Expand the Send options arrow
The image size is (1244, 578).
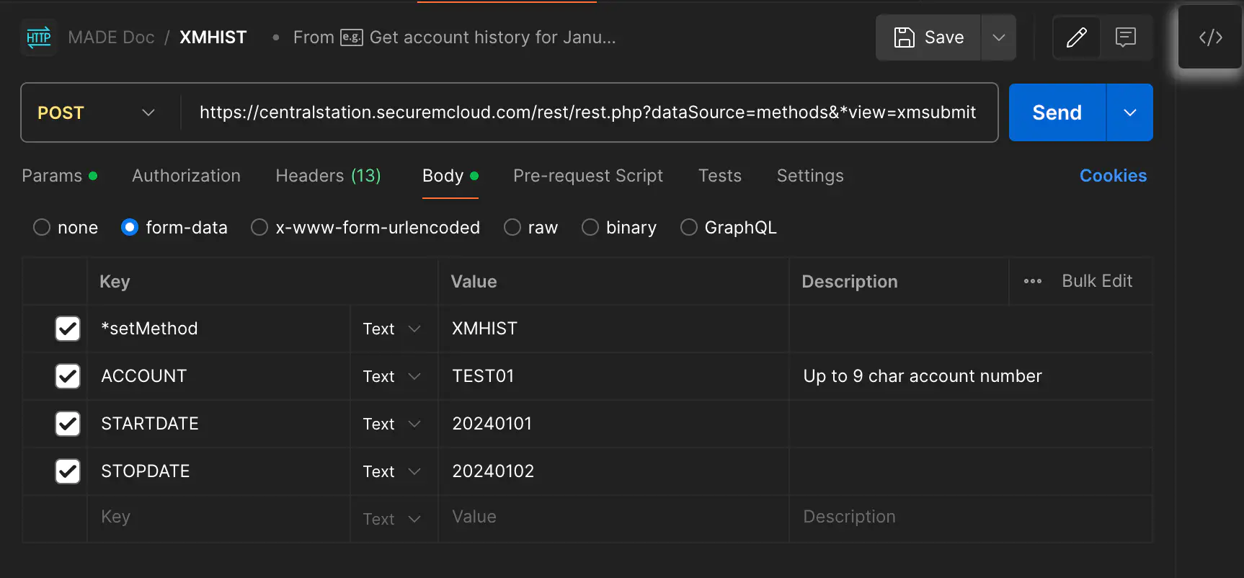point(1130,112)
